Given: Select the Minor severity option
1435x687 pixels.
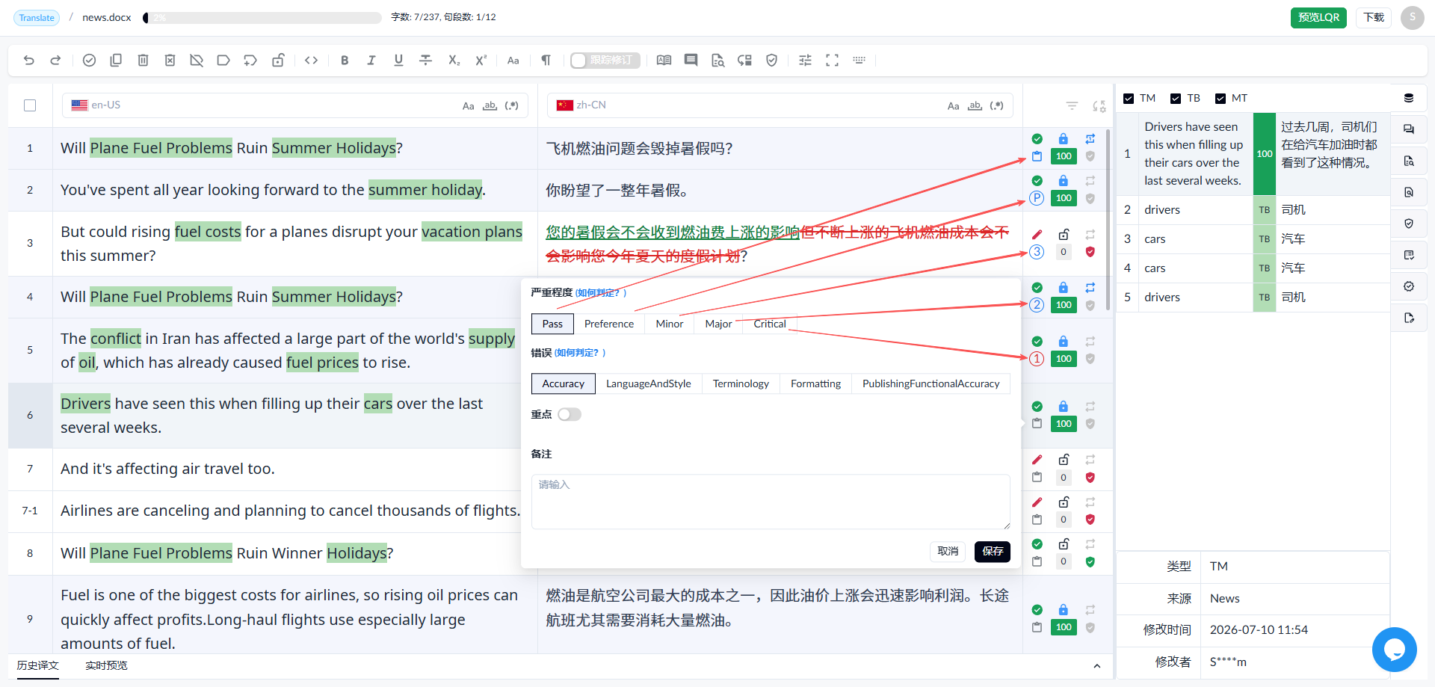Looking at the screenshot, I should click(670, 324).
